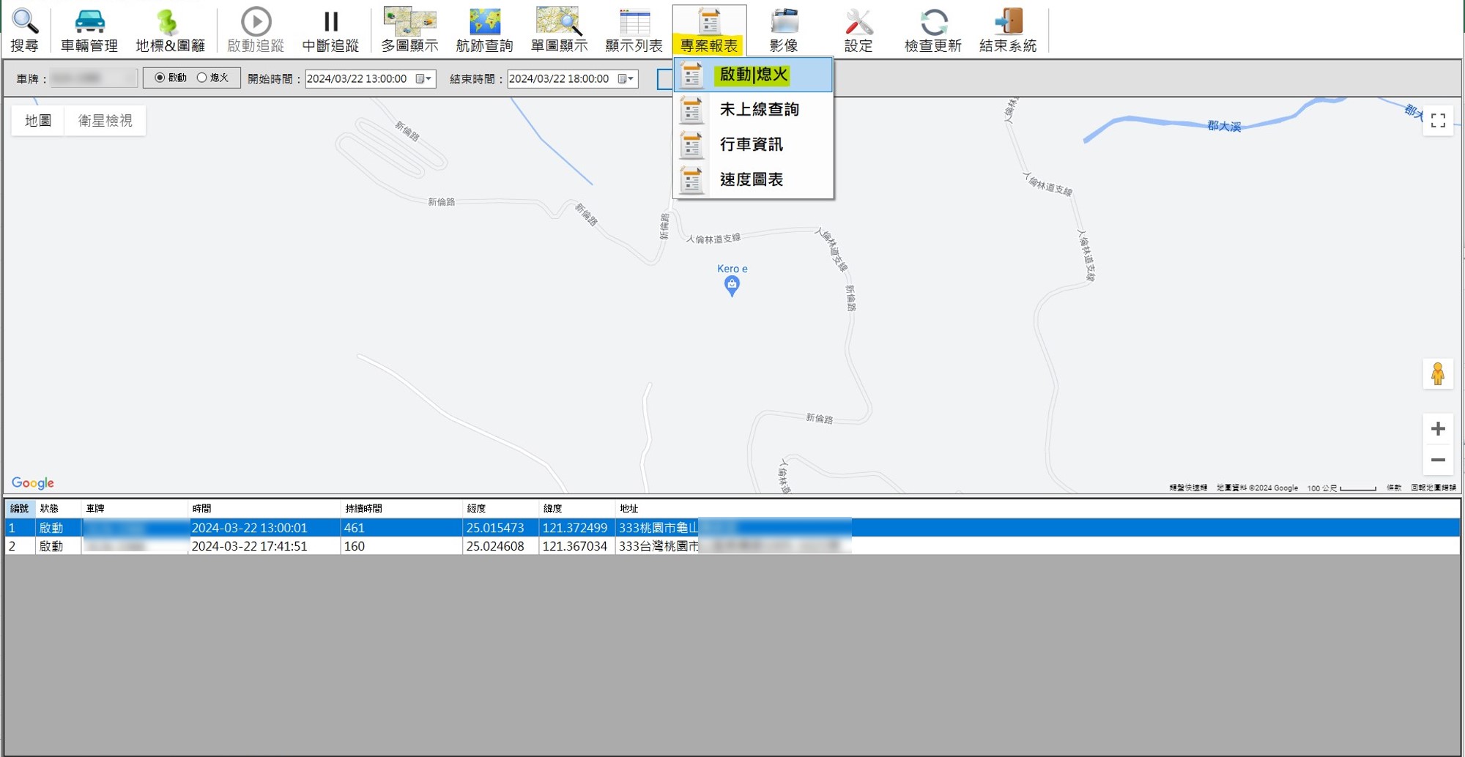Sort by 地址 column header
The width and height of the screenshot is (1465, 757).
pyautogui.click(x=1037, y=508)
